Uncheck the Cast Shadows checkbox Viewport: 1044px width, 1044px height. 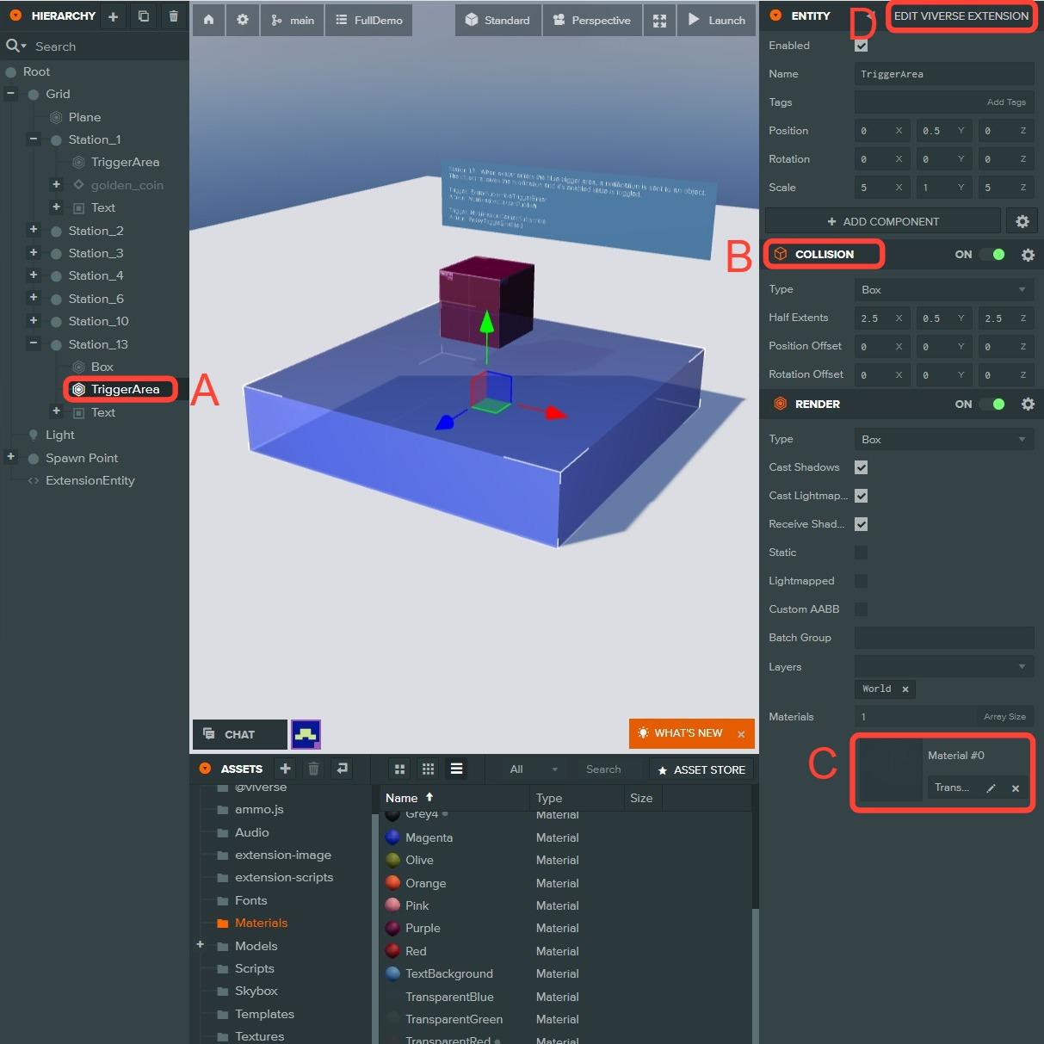(x=861, y=467)
